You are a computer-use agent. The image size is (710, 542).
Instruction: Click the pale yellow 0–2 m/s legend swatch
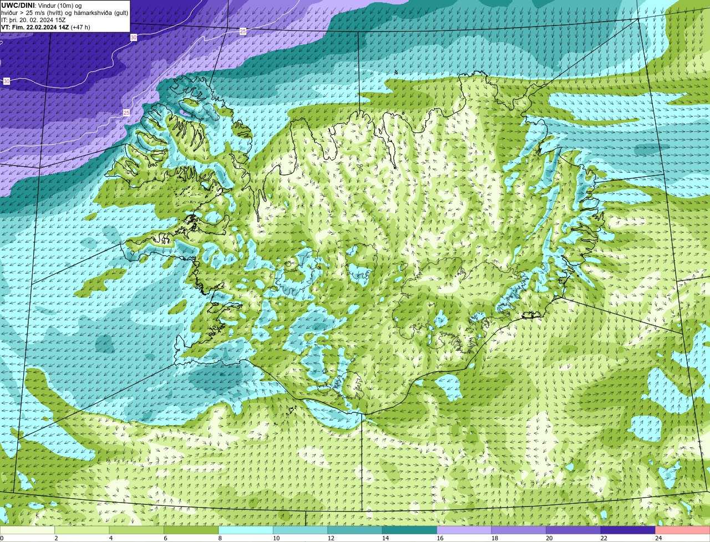pyautogui.click(x=27, y=530)
